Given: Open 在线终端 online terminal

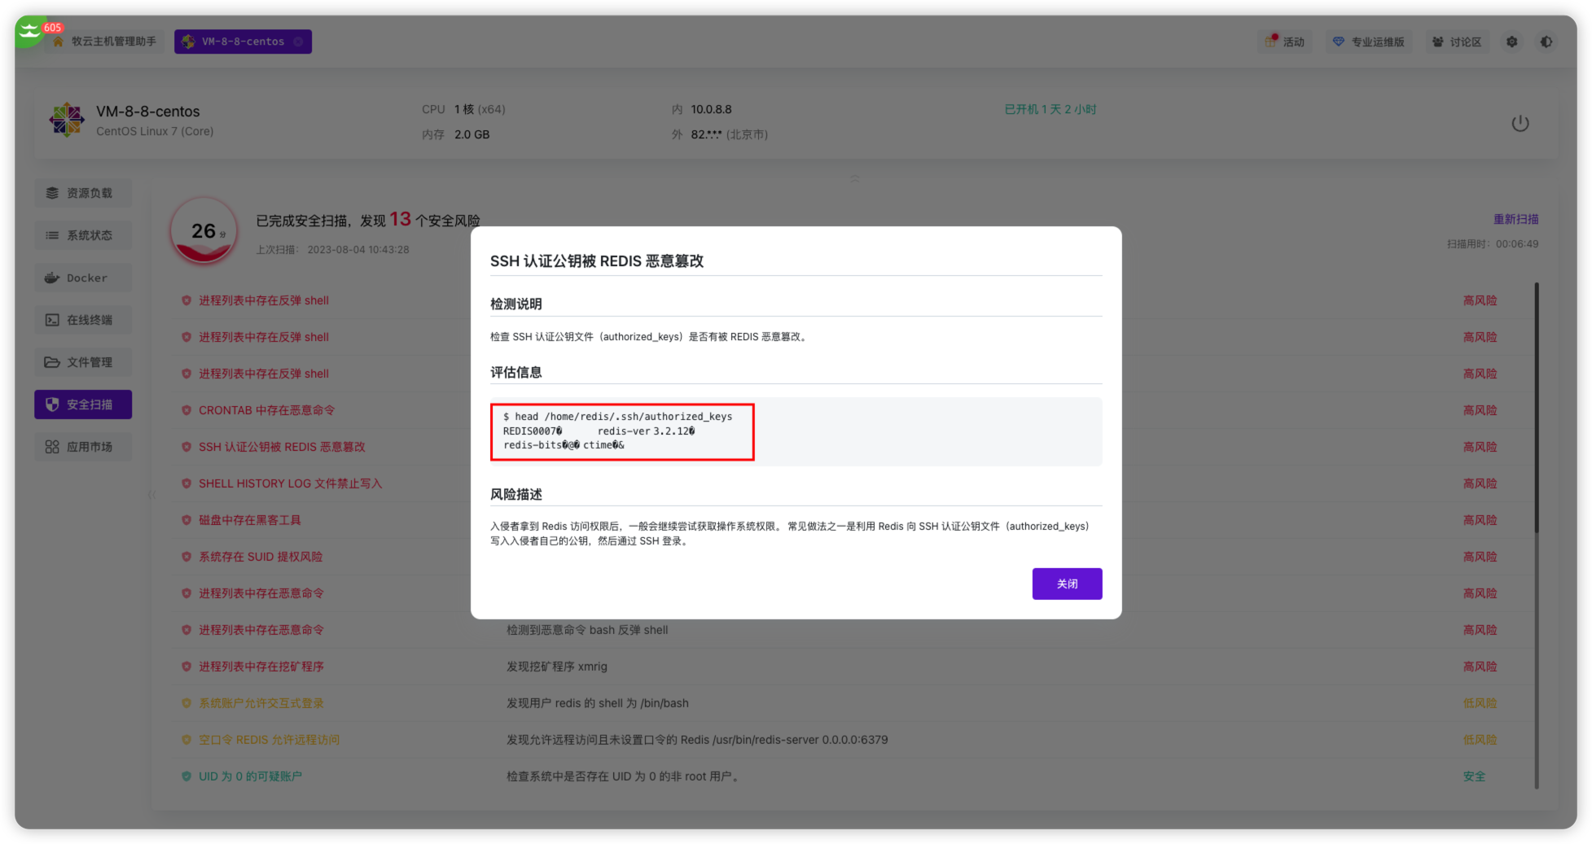Looking at the screenshot, I should [x=82, y=320].
